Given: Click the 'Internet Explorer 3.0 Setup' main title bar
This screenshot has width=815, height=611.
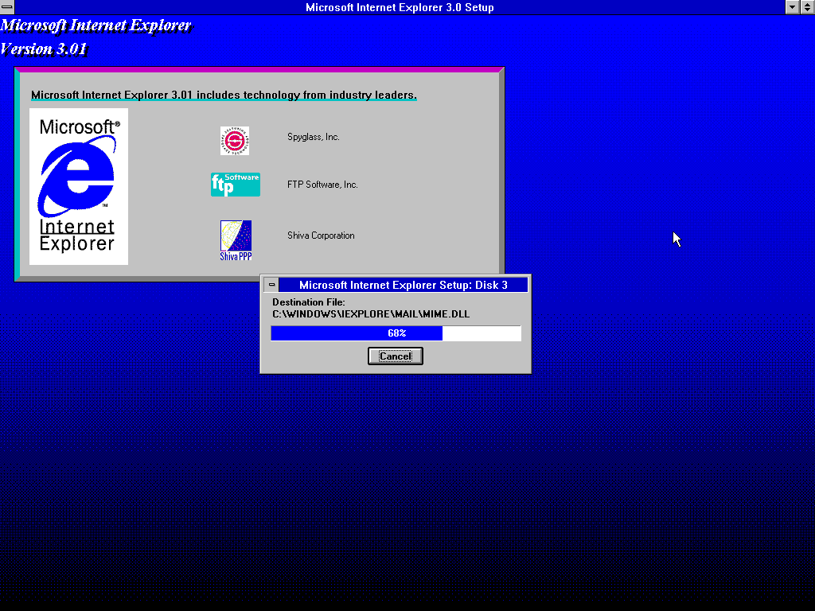Looking at the screenshot, I should pyautogui.click(x=400, y=7).
